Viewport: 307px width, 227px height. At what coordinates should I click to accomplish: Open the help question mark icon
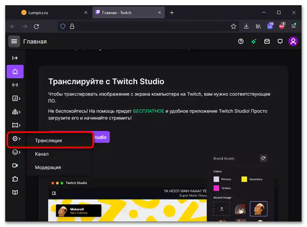[240, 41]
